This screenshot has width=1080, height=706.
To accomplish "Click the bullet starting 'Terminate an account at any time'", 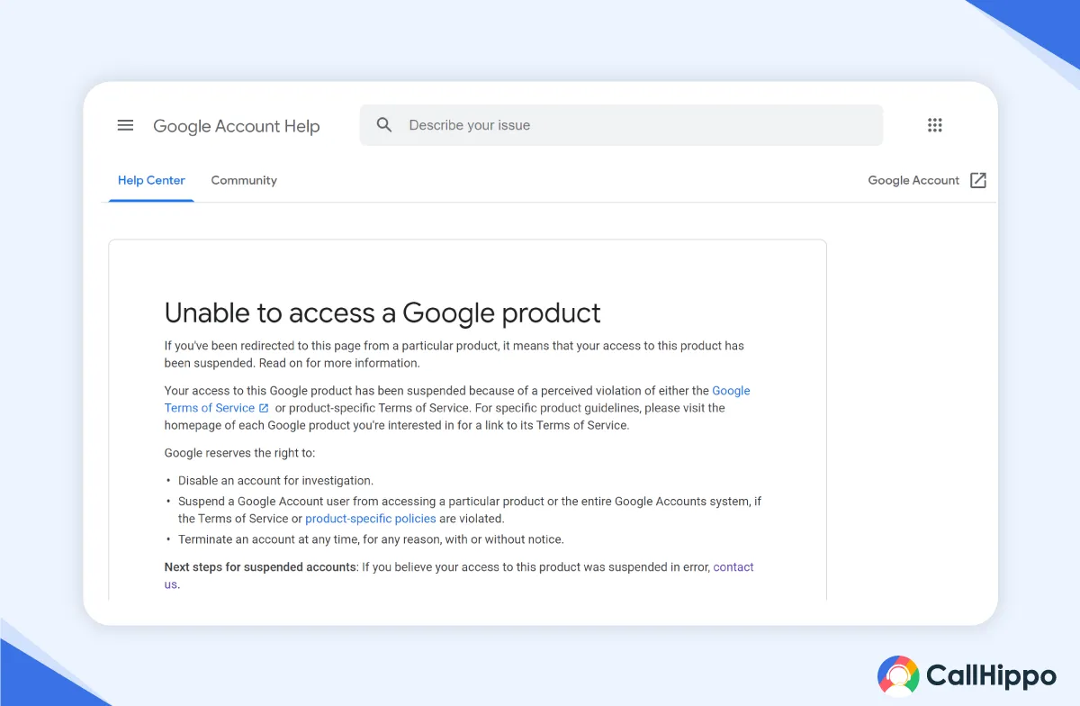I will click(371, 539).
